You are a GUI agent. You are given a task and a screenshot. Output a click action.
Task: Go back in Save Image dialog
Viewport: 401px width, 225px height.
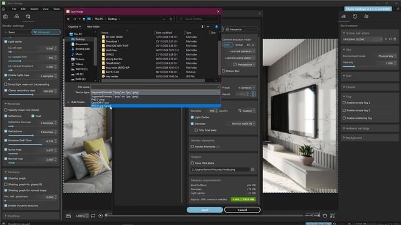coord(68,19)
